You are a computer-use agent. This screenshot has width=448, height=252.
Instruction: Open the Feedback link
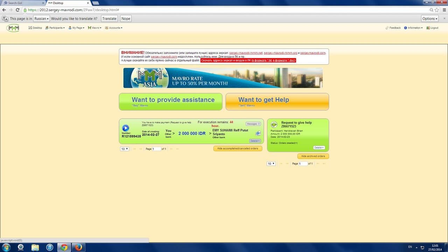point(393,28)
